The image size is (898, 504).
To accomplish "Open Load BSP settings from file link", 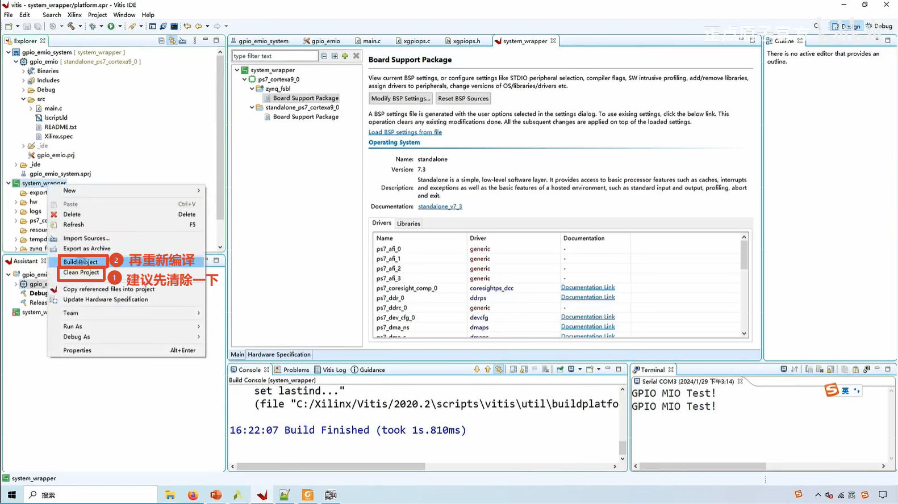I will (x=405, y=132).
